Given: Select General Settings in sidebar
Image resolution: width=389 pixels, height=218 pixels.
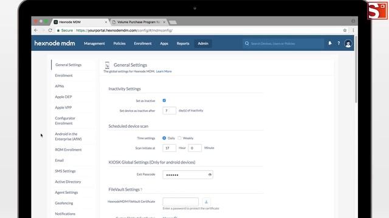Looking at the screenshot, I should (x=68, y=65).
